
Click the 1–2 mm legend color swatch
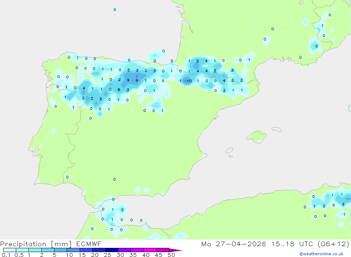(x=35, y=250)
